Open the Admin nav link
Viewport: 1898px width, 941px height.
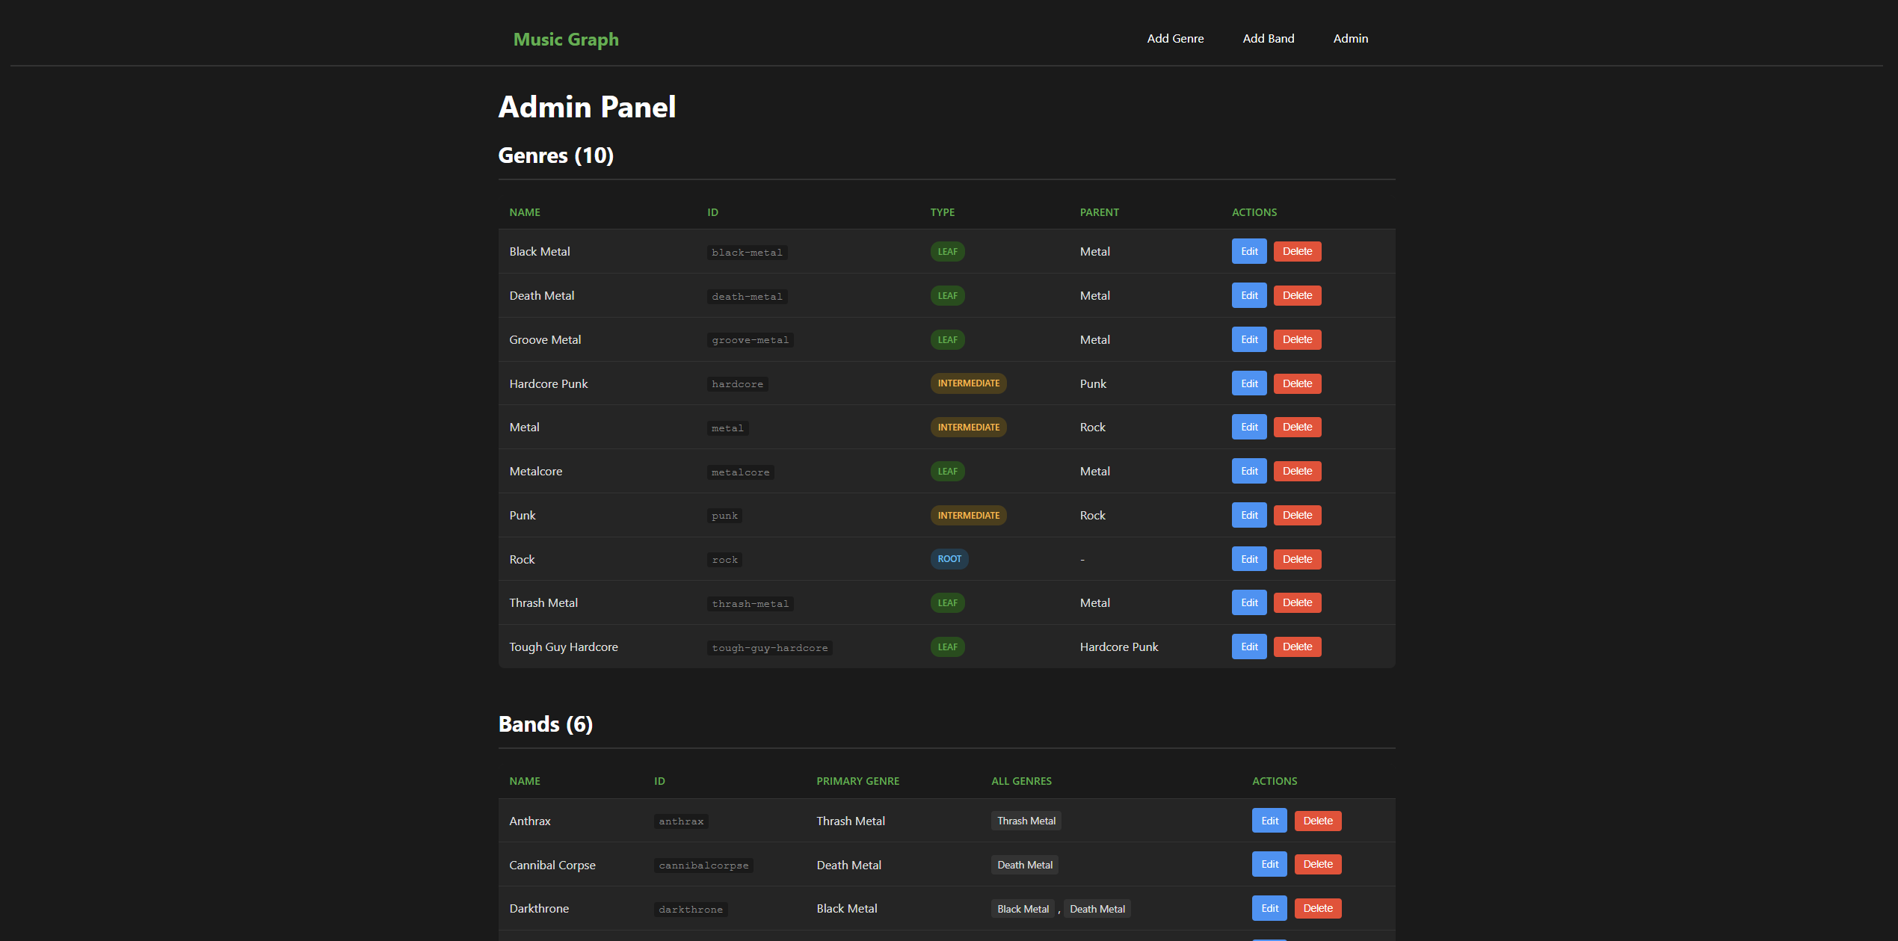click(1350, 38)
